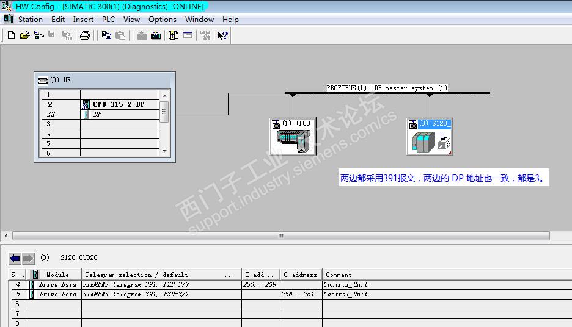Viewport: 572px width, 327px height.
Task: Click I address 256...269 cell
Action: (x=260, y=284)
